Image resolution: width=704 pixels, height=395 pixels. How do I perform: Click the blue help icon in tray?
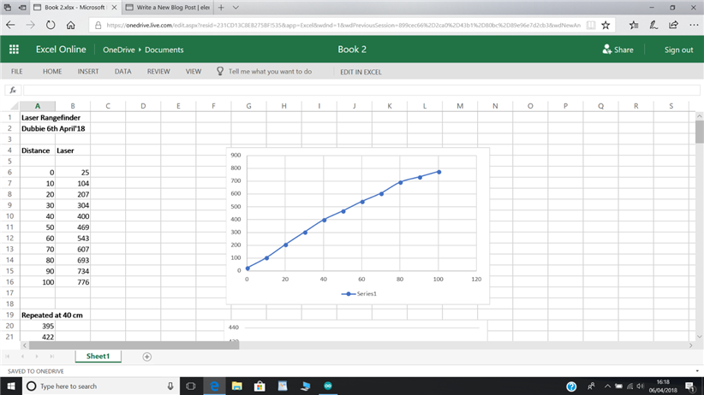click(571, 386)
